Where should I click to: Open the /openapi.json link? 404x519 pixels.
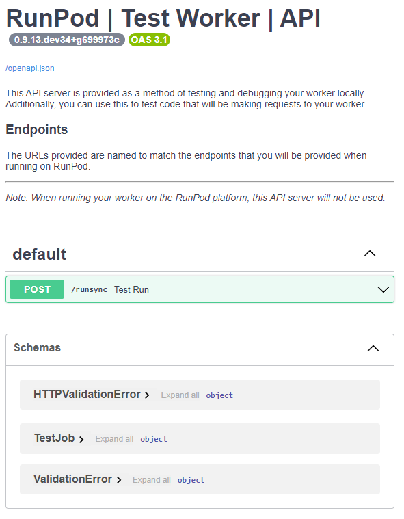click(30, 68)
